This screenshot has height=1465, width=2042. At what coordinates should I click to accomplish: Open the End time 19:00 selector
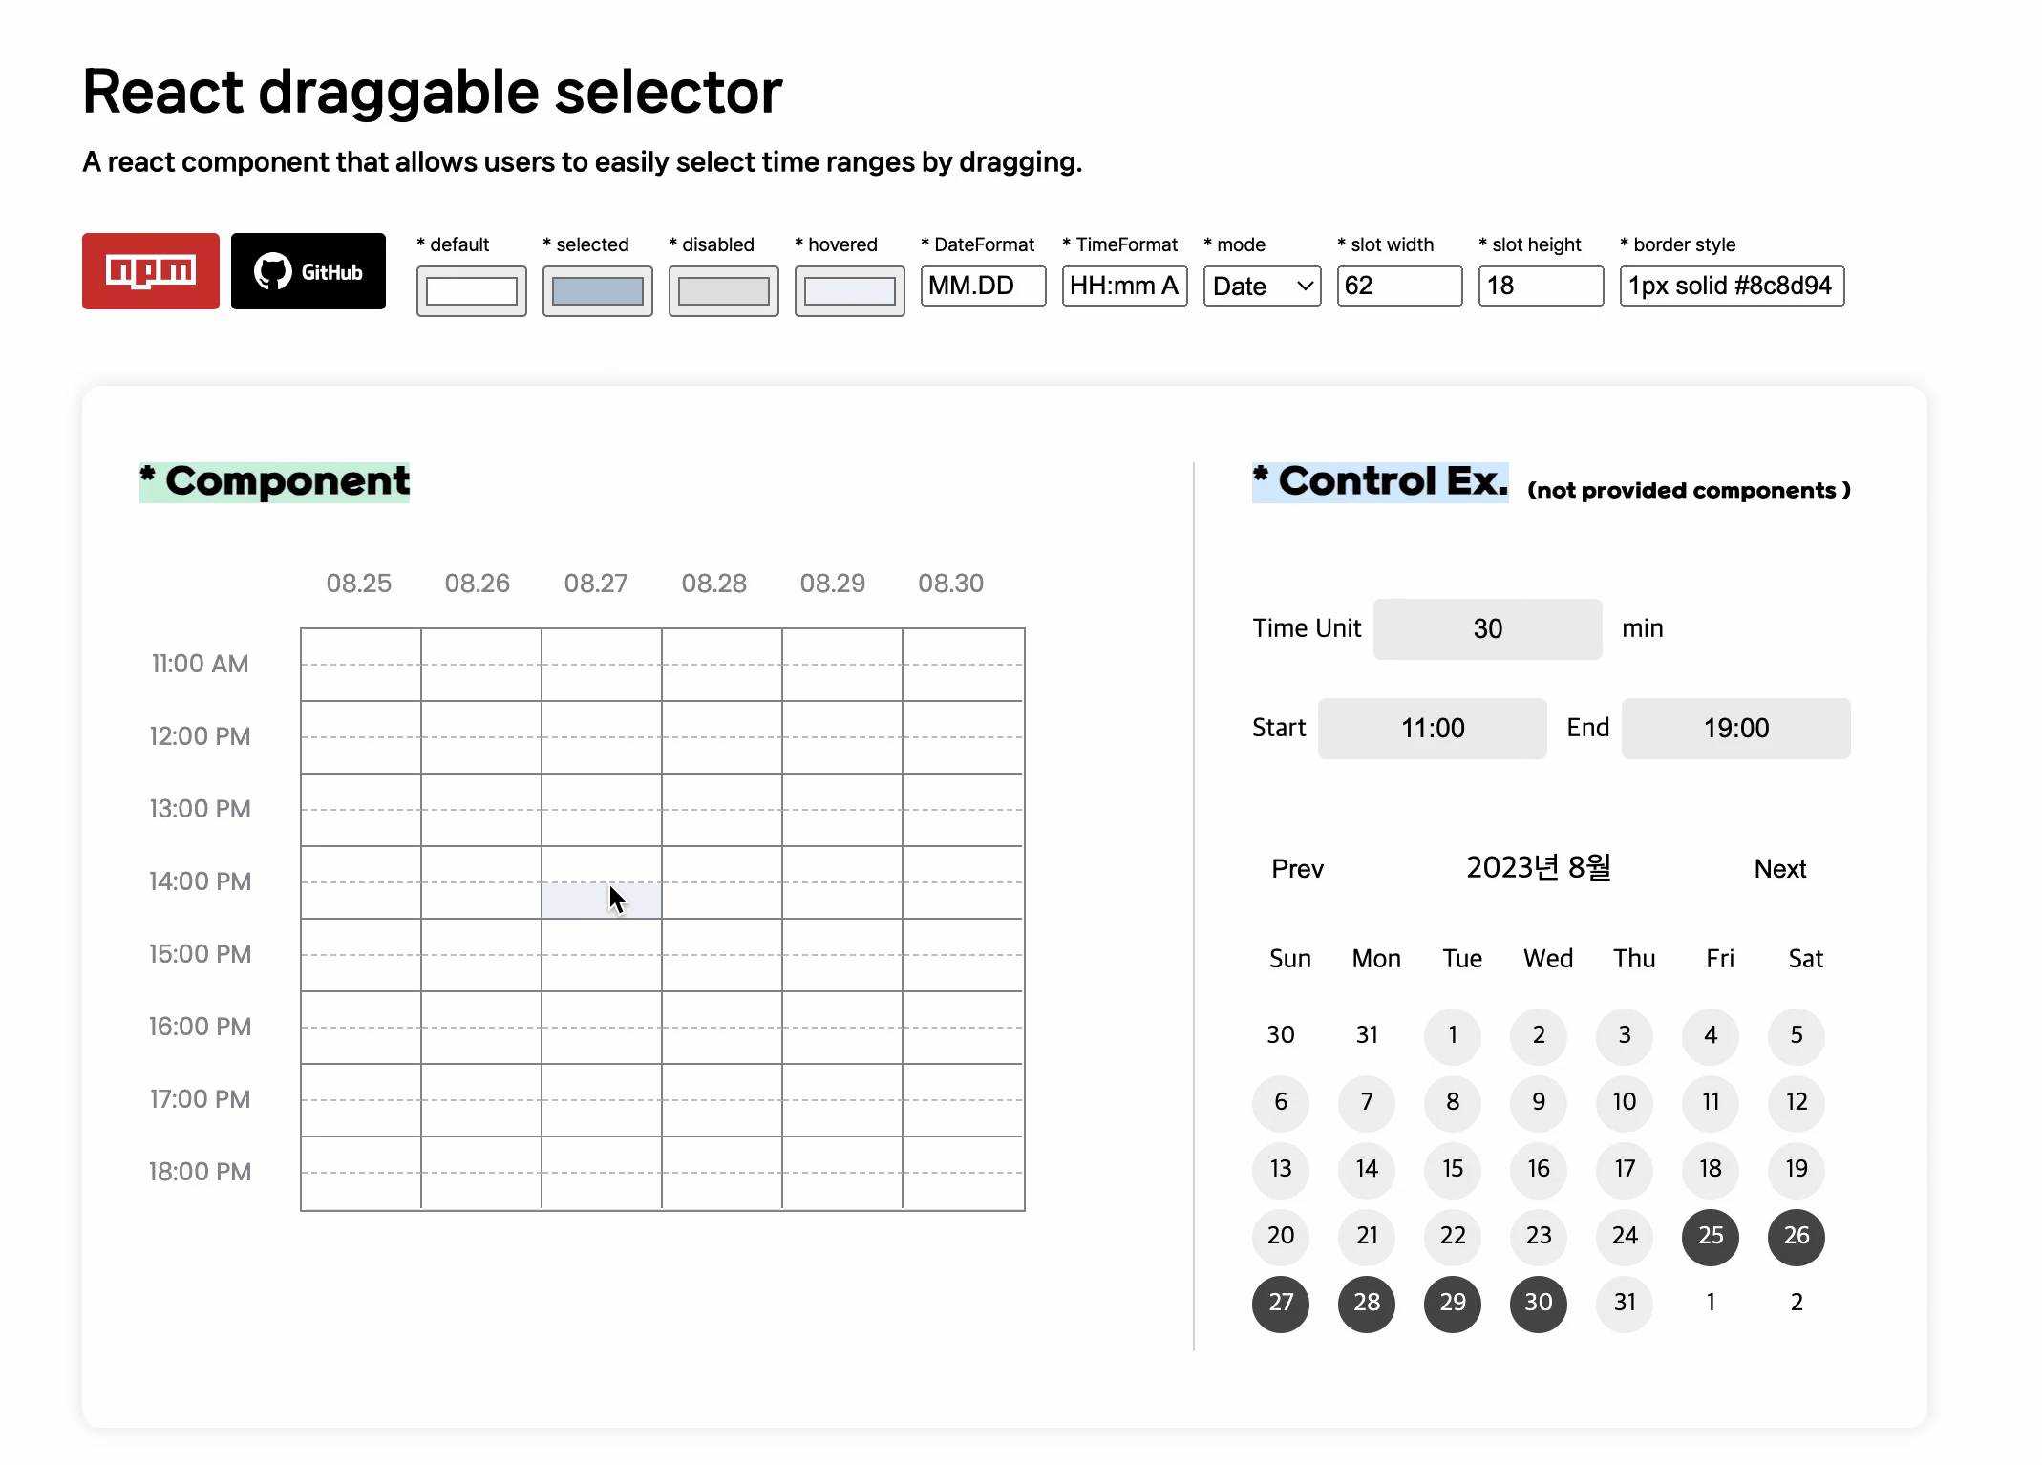click(x=1735, y=728)
